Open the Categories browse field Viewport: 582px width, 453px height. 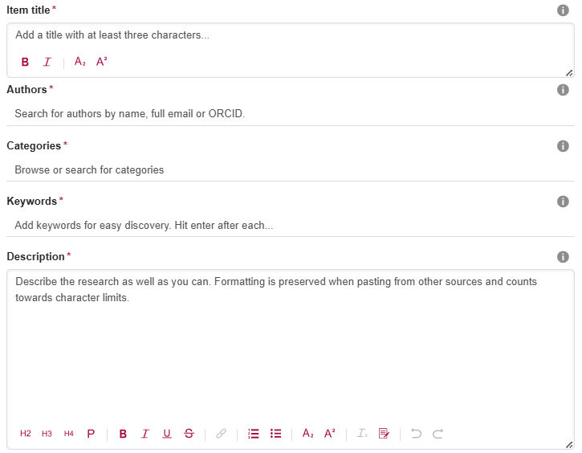(289, 170)
